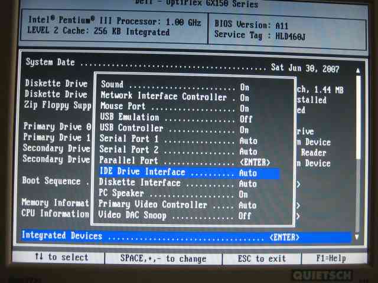Screen dimensions: 378x283
Task: Click the Reader value beside Secondary Drive
Action: pos(314,152)
